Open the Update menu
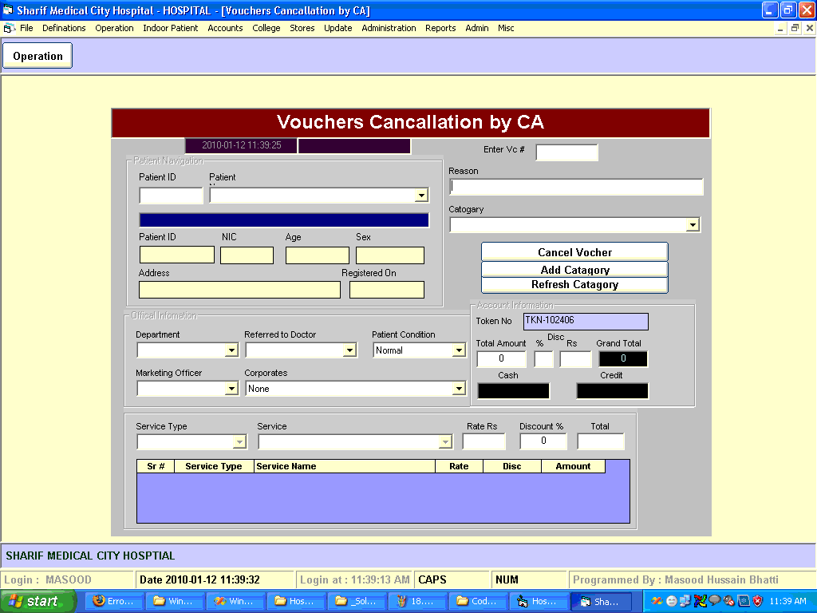The image size is (817, 613). [x=337, y=28]
